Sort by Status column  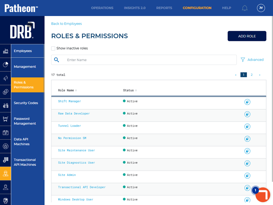pyautogui.click(x=130, y=91)
